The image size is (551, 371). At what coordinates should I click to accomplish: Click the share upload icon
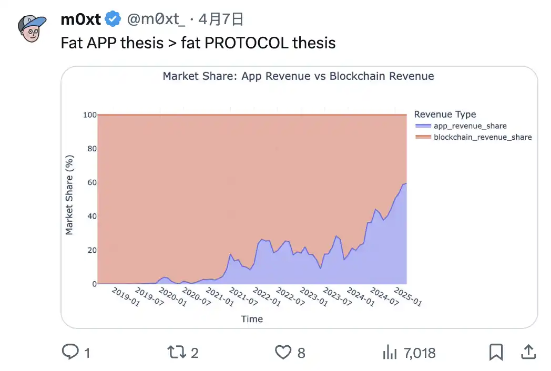pos(528,352)
